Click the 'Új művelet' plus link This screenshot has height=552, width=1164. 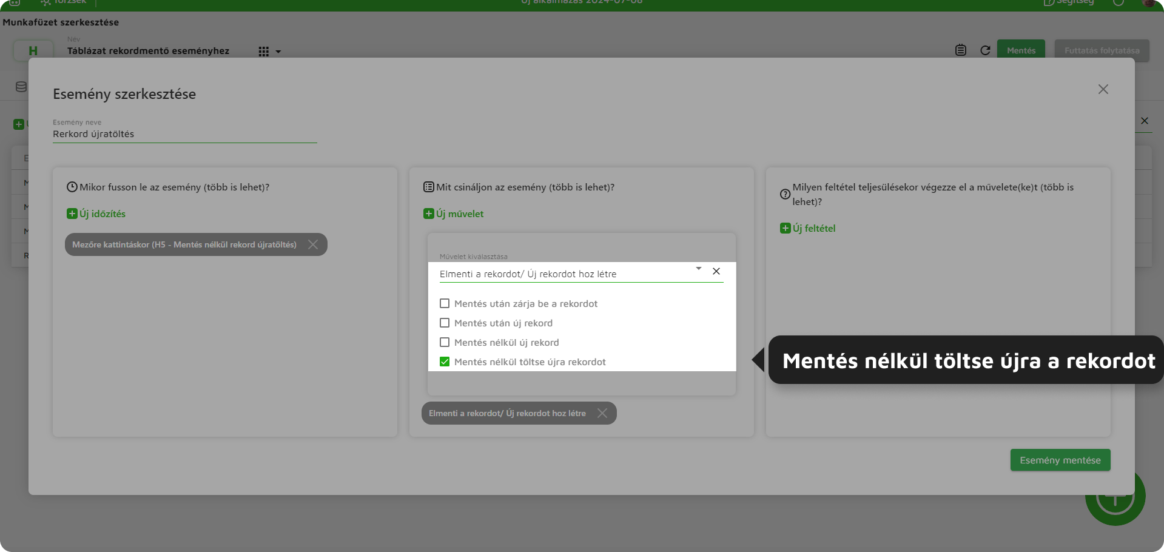454,214
